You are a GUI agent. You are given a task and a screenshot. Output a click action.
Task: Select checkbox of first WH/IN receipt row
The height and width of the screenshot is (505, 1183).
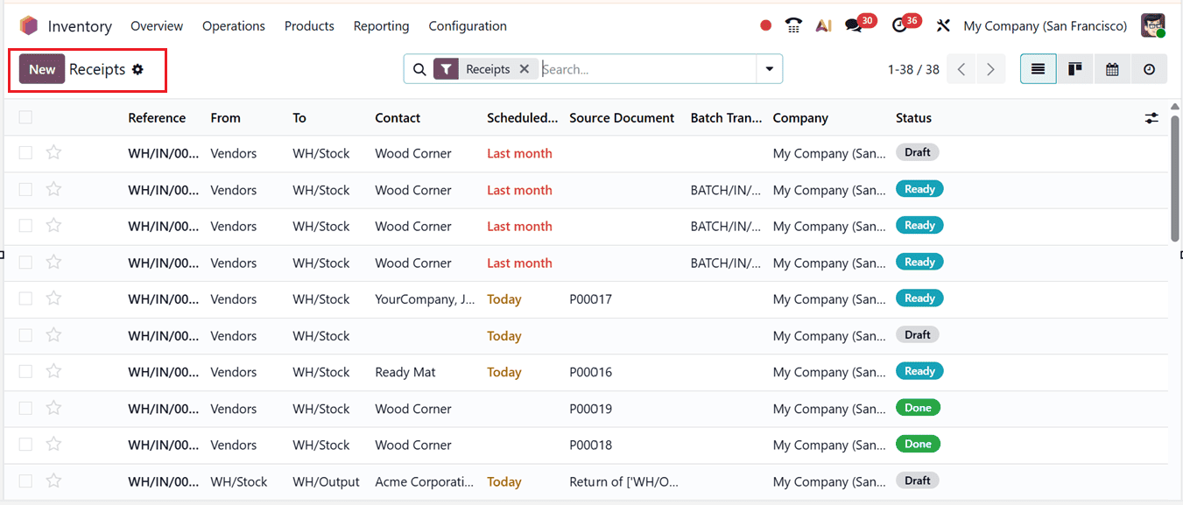point(25,152)
